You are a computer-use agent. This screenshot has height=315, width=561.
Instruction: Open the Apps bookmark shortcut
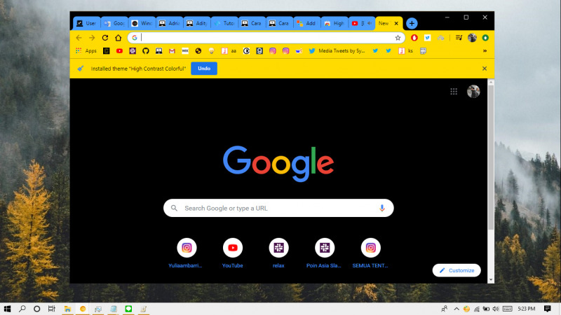86,51
